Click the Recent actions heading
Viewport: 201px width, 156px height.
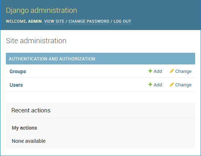tap(31, 110)
